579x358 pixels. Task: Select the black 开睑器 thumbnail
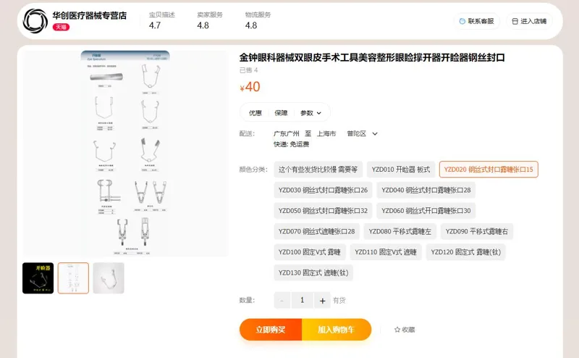tap(38, 278)
